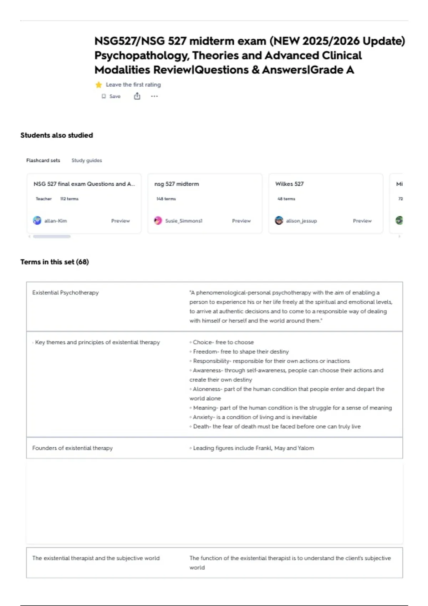Click alison_jessup's profile avatar
Image resolution: width=428 pixels, height=606 pixels.
point(279,221)
